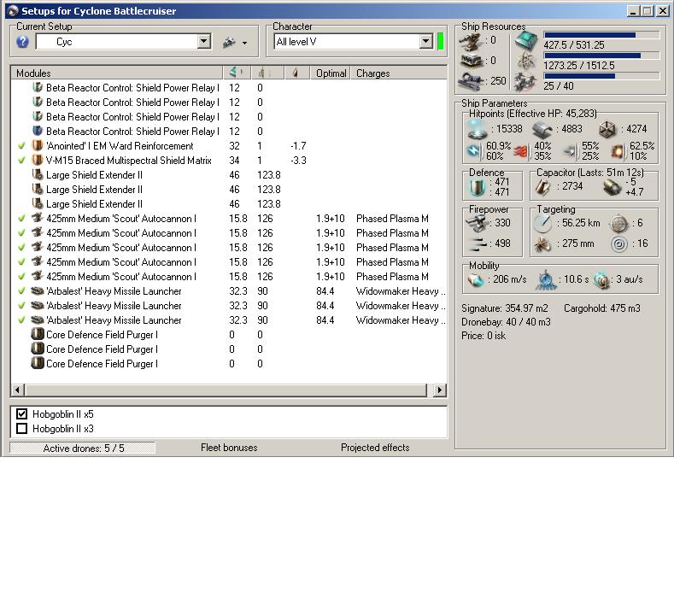This screenshot has width=674, height=598.
Task: Click the drone bandwidth usage progress bar
Action: click(601, 76)
